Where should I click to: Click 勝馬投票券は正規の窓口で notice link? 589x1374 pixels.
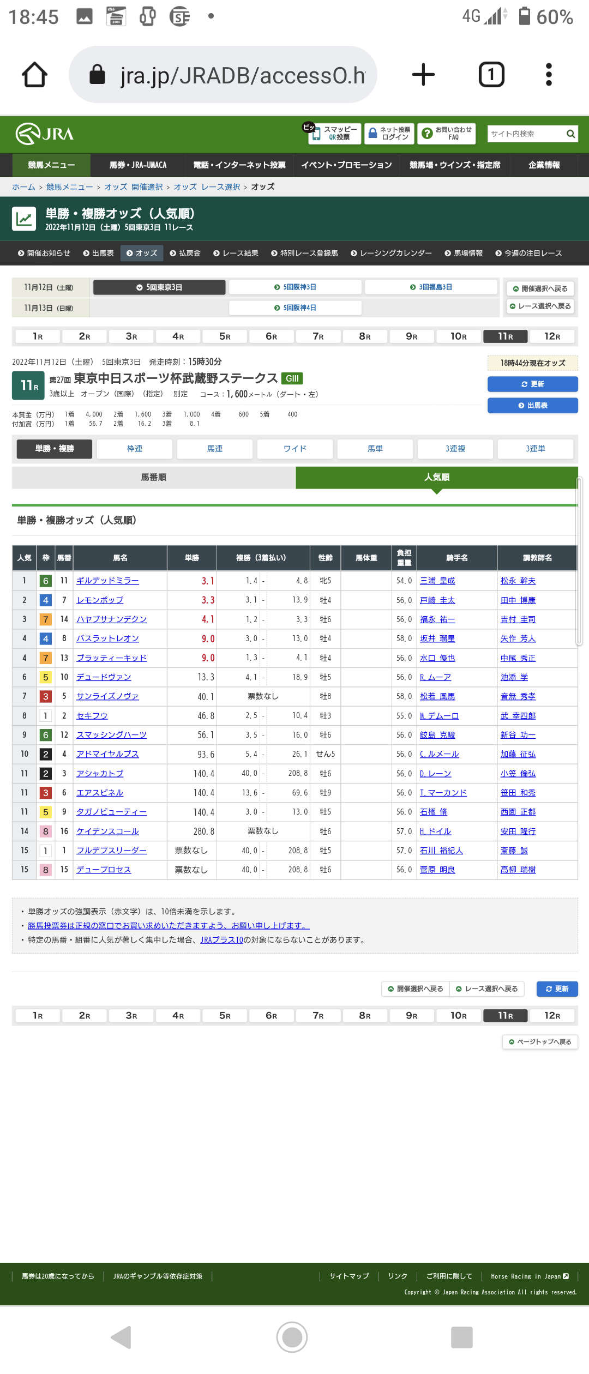169,926
